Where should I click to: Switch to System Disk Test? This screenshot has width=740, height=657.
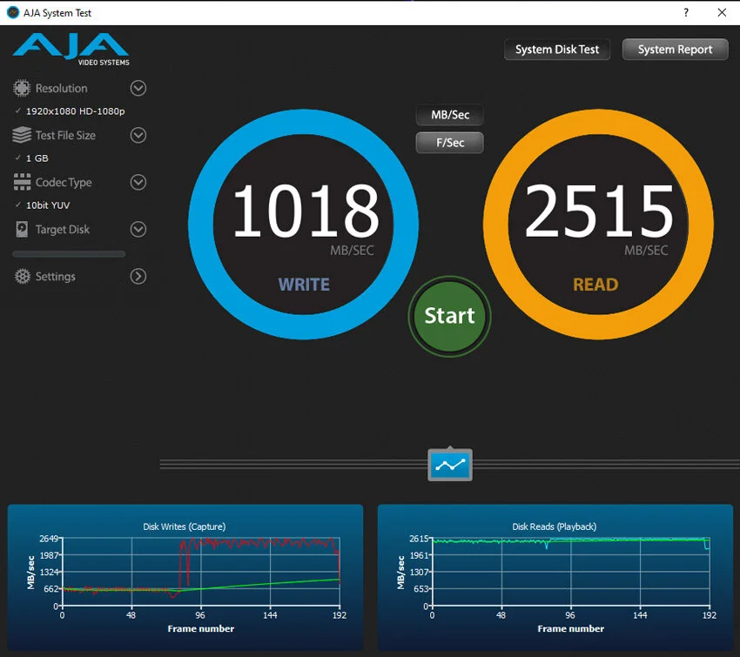coord(557,50)
